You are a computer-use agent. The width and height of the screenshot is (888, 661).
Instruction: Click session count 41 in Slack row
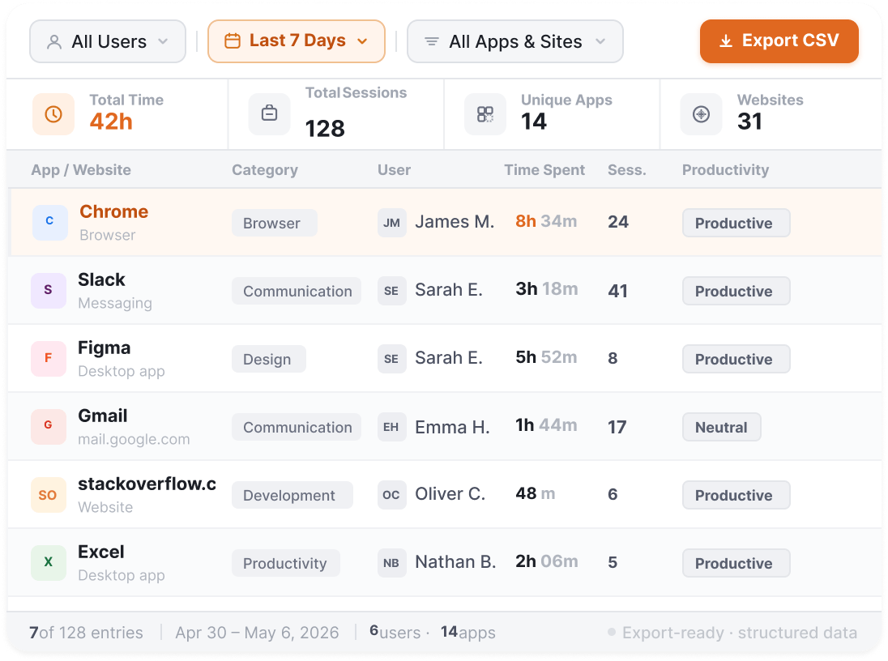point(617,291)
